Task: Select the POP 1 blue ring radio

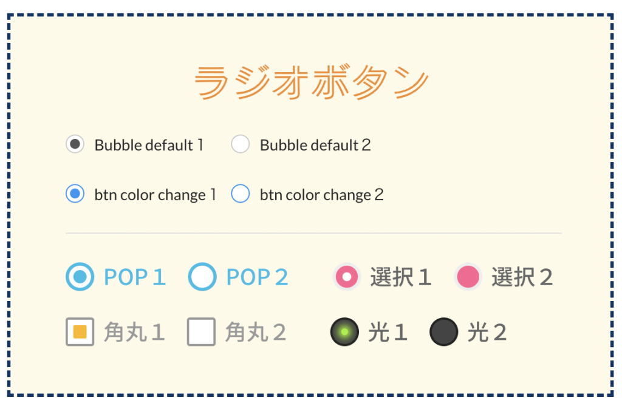Action: pos(80,277)
